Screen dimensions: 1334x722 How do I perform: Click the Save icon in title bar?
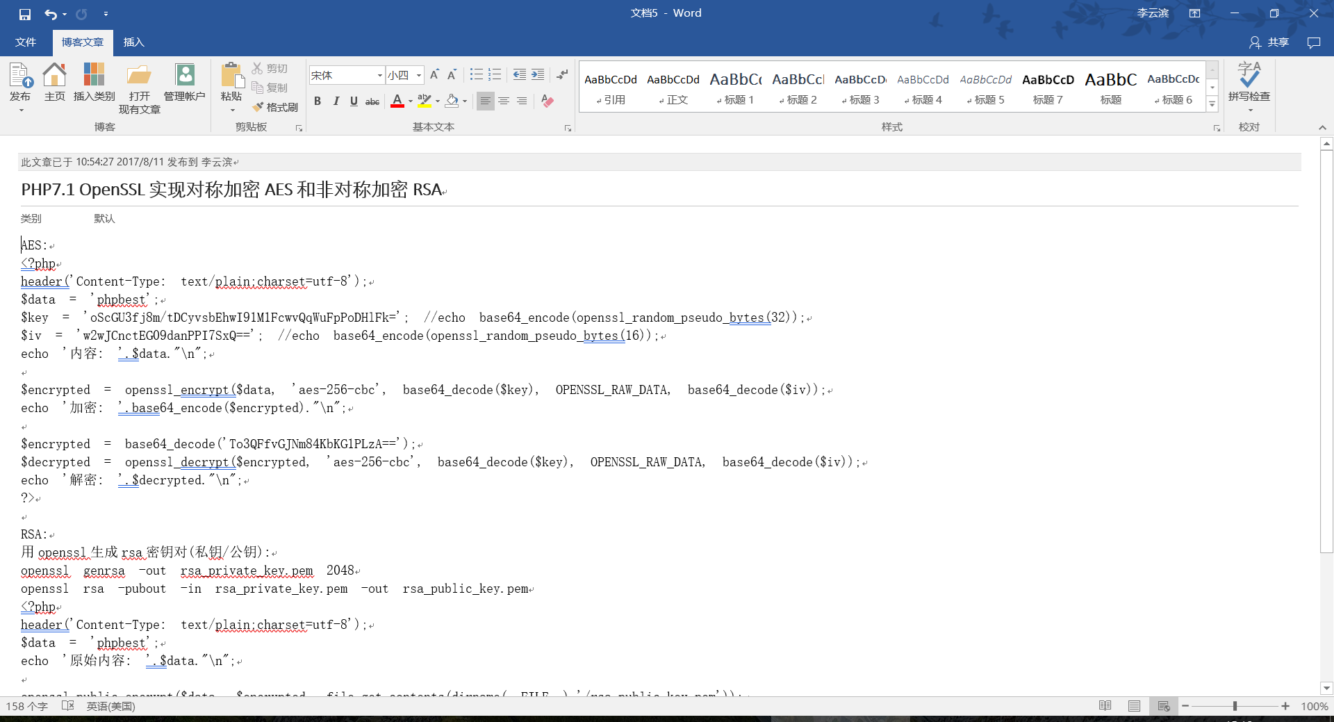(x=25, y=14)
